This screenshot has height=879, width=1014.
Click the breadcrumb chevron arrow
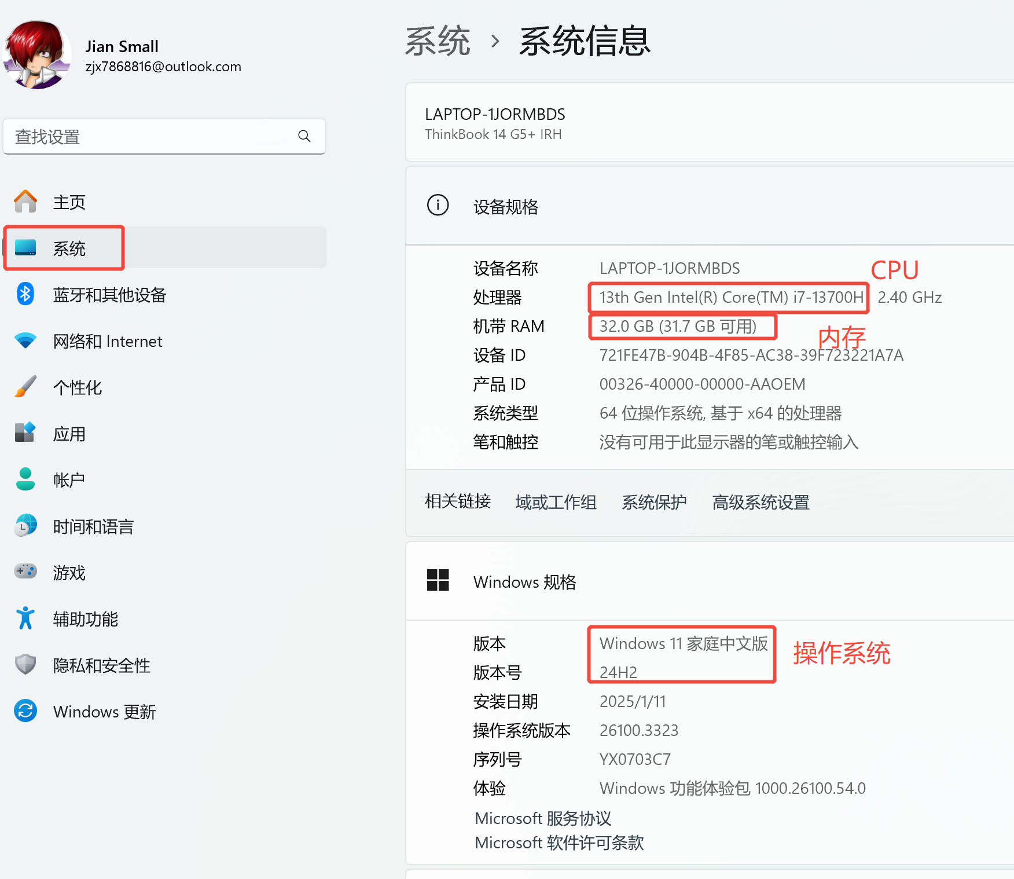tap(495, 41)
